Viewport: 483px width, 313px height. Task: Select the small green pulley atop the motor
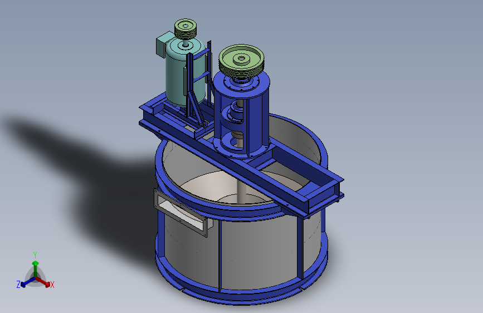186,28
